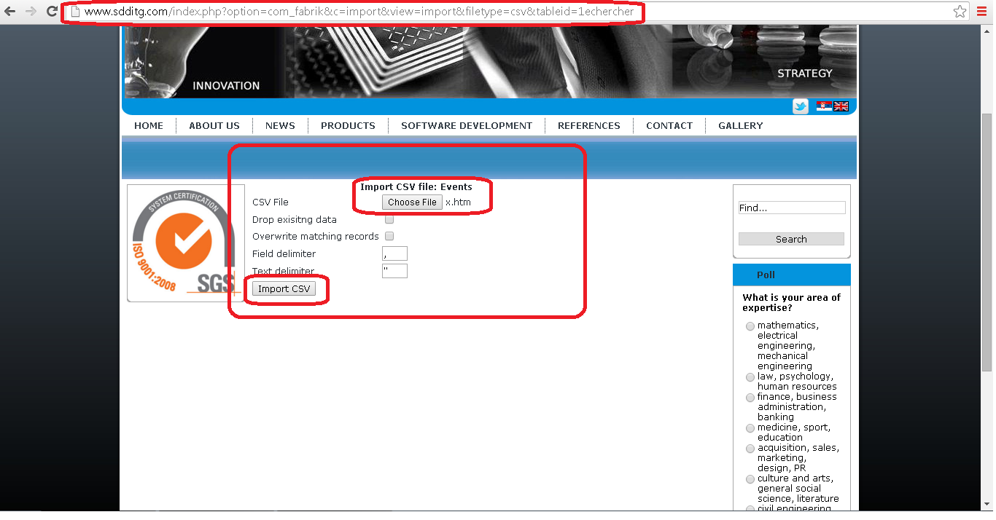Click the Search button

click(791, 238)
